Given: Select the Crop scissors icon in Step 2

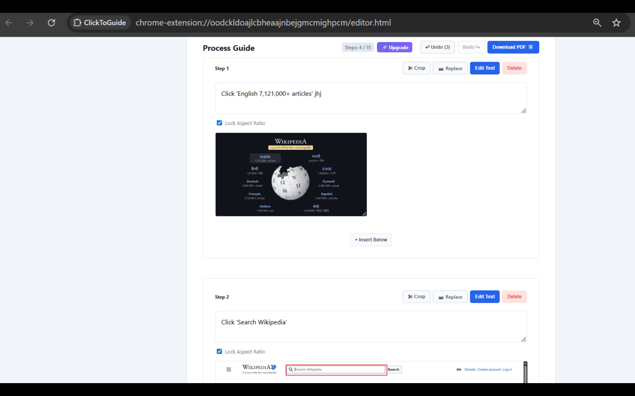Looking at the screenshot, I should tap(409, 297).
